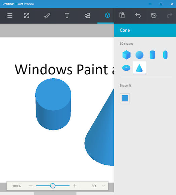Screen dimensions: 176x195
Task: Choose the Doughnut torus 3D shape
Action: click(126, 68)
